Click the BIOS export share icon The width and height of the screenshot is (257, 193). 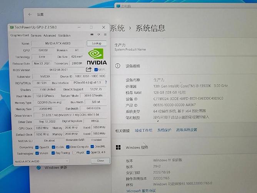pyautogui.click(x=88, y=69)
